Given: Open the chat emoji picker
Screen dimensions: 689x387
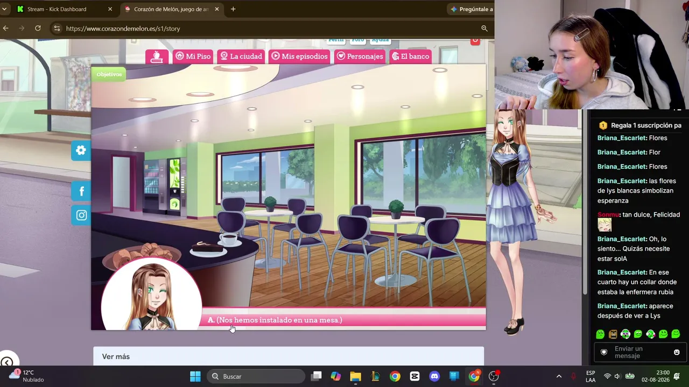Looking at the screenshot, I should [677, 353].
